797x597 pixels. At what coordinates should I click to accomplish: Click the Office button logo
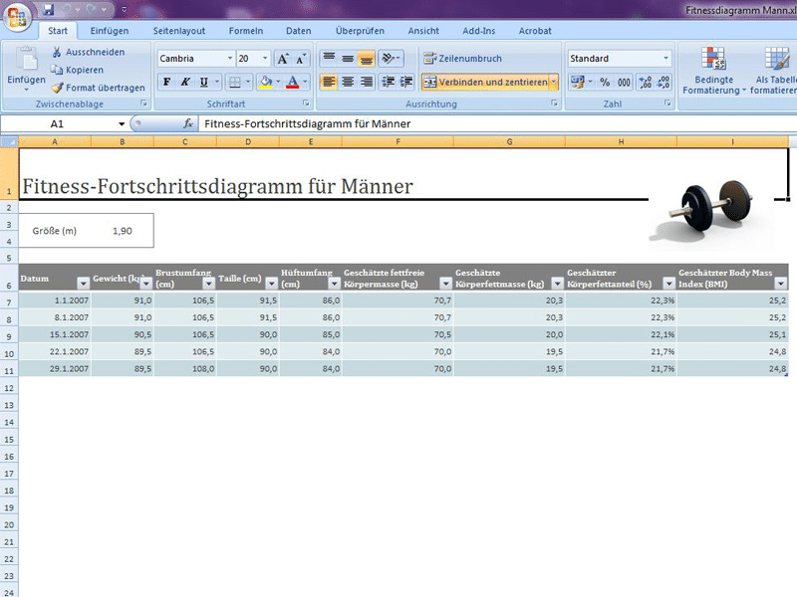(17, 16)
